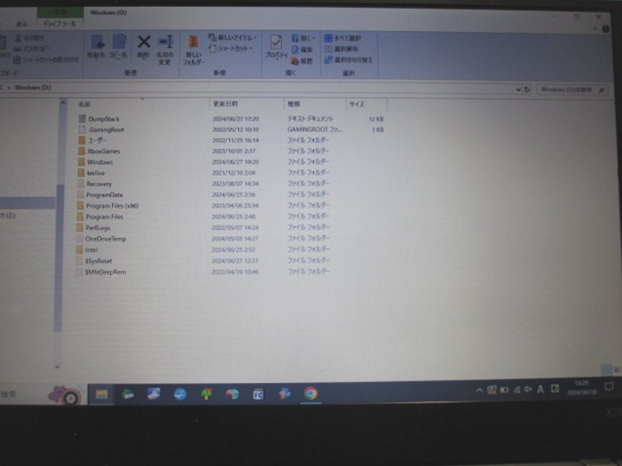Open the Properties (プロパティ) ribbon button
622x466 pixels.
click(276, 47)
